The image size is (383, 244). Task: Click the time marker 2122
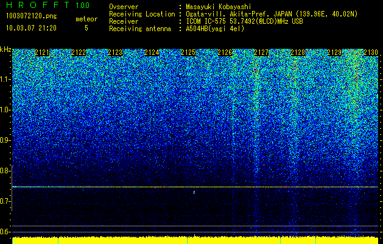(79, 52)
